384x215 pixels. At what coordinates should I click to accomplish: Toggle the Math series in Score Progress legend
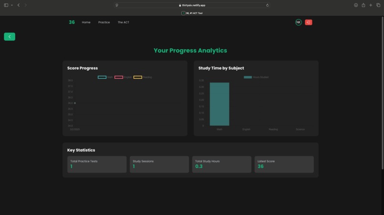coord(105,77)
